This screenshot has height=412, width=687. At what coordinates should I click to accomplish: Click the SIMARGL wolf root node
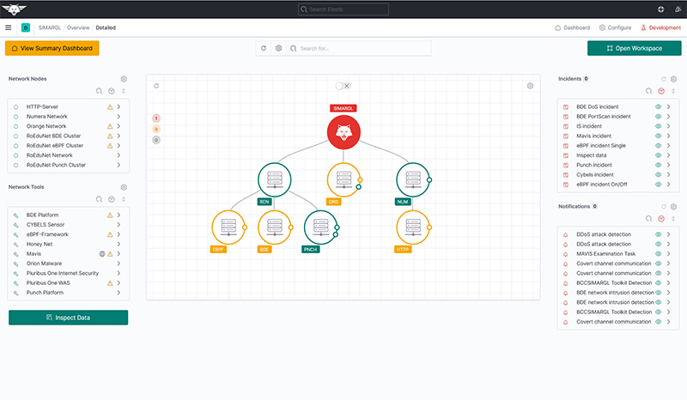tap(343, 132)
